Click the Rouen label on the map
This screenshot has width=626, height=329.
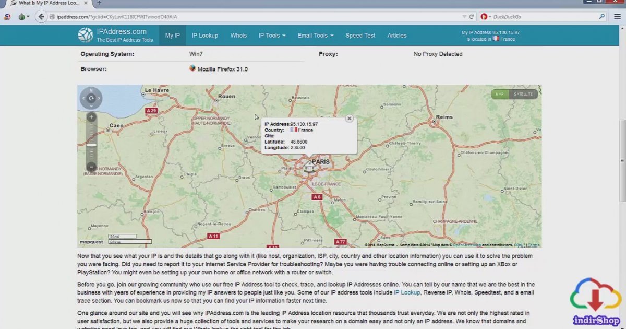tap(227, 96)
